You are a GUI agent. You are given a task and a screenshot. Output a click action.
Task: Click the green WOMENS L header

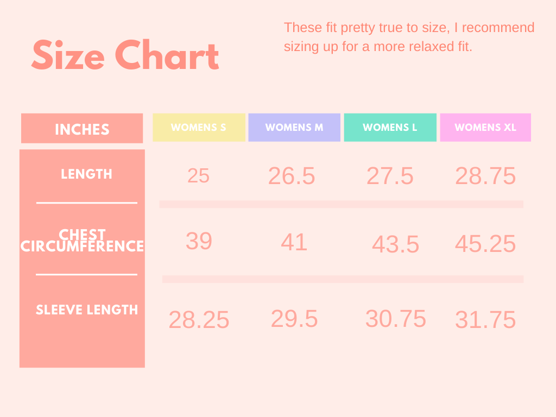pyautogui.click(x=390, y=128)
